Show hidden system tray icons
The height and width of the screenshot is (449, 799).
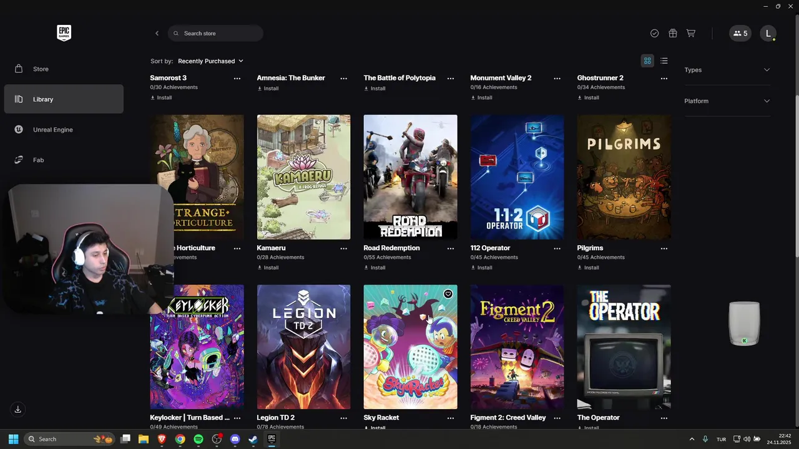pos(692,439)
